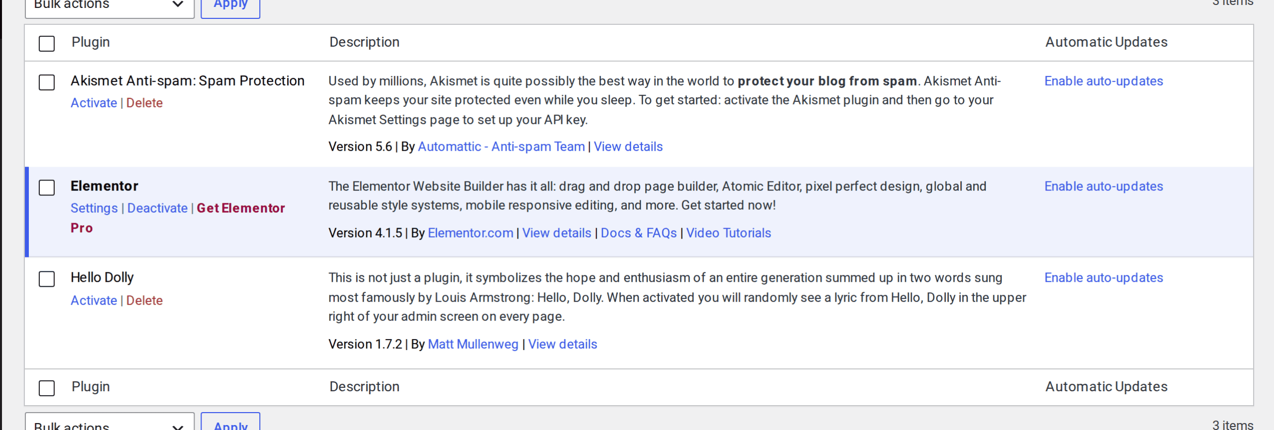Tick the Hello Dolly plugin checkbox
This screenshot has width=1274, height=430.
pos(47,279)
